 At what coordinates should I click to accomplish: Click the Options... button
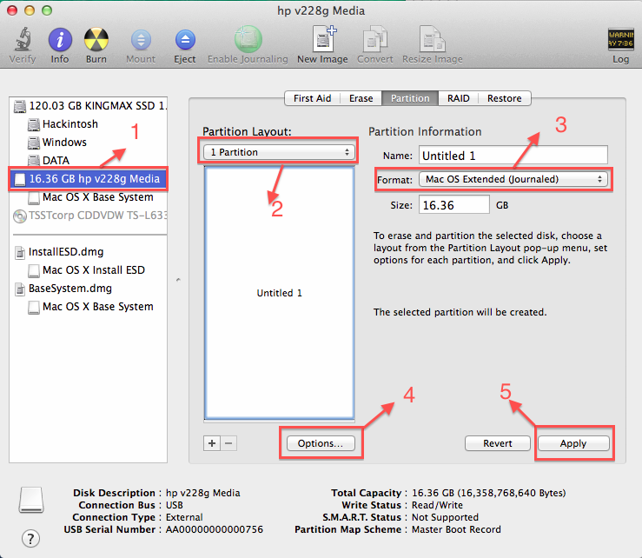tap(321, 443)
